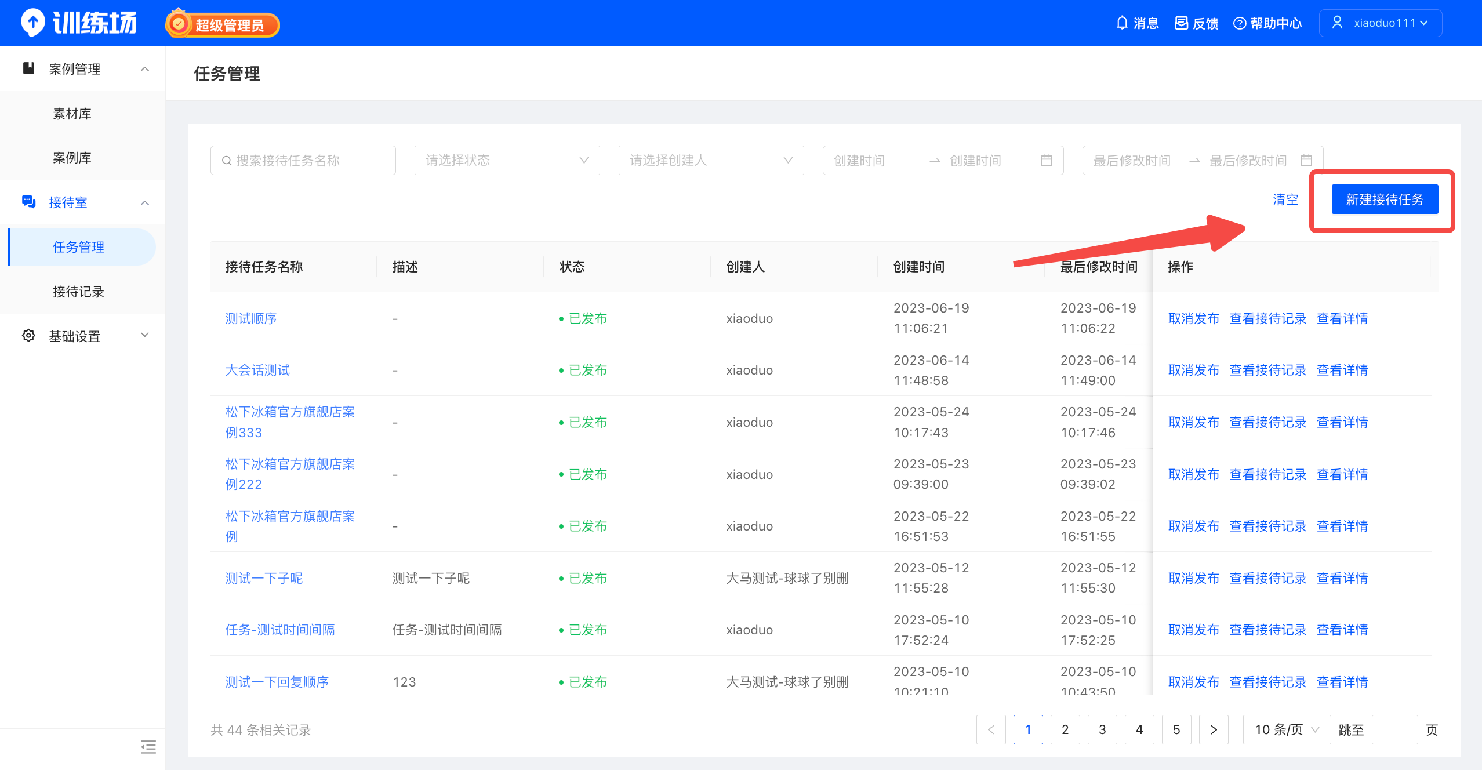Click the search magnifier icon
Image resolution: width=1482 pixels, height=770 pixels.
tap(227, 161)
